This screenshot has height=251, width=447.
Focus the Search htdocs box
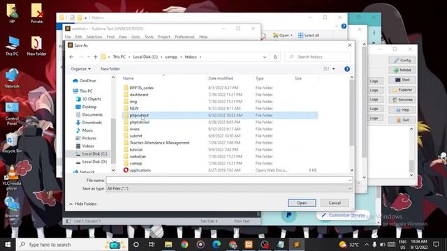tap(318, 57)
